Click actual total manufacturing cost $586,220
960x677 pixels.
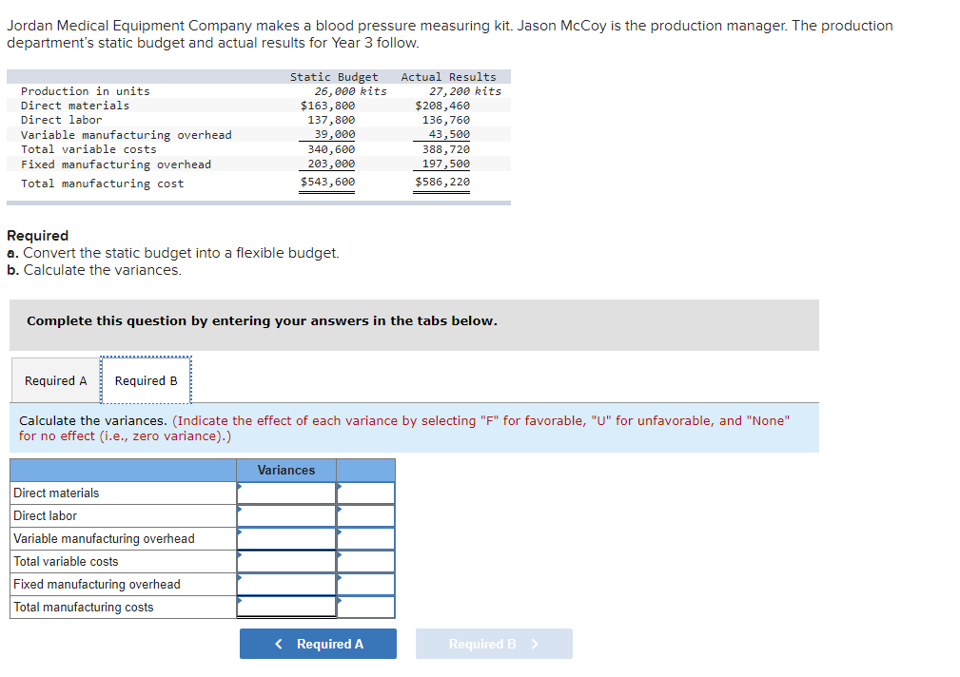coord(442,182)
